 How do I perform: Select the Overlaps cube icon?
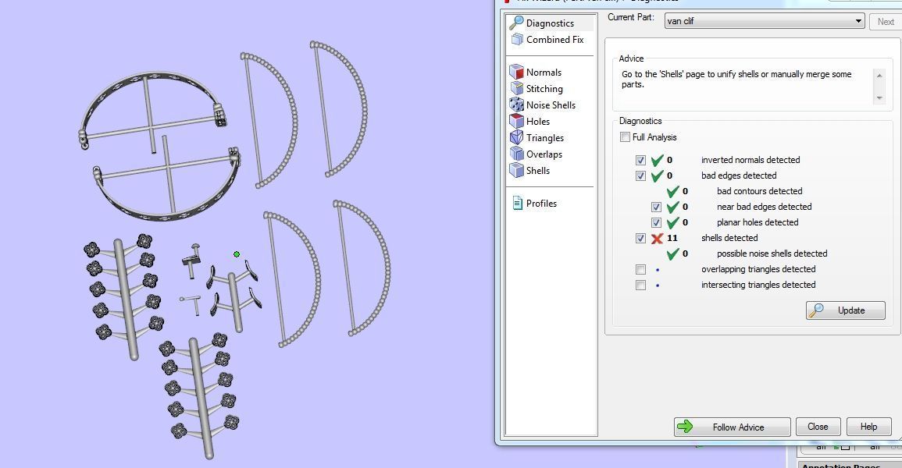click(x=516, y=154)
